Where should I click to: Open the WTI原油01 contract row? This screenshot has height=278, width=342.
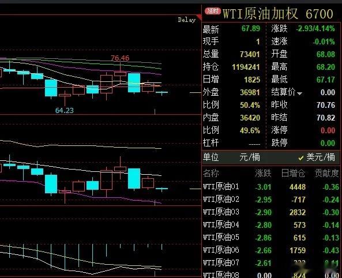point(271,187)
